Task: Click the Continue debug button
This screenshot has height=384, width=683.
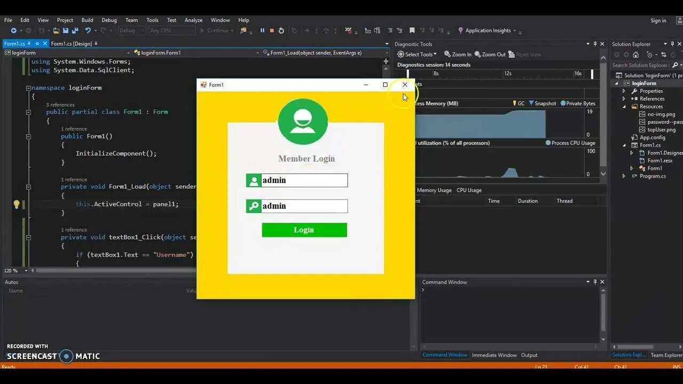Action: coord(216,31)
